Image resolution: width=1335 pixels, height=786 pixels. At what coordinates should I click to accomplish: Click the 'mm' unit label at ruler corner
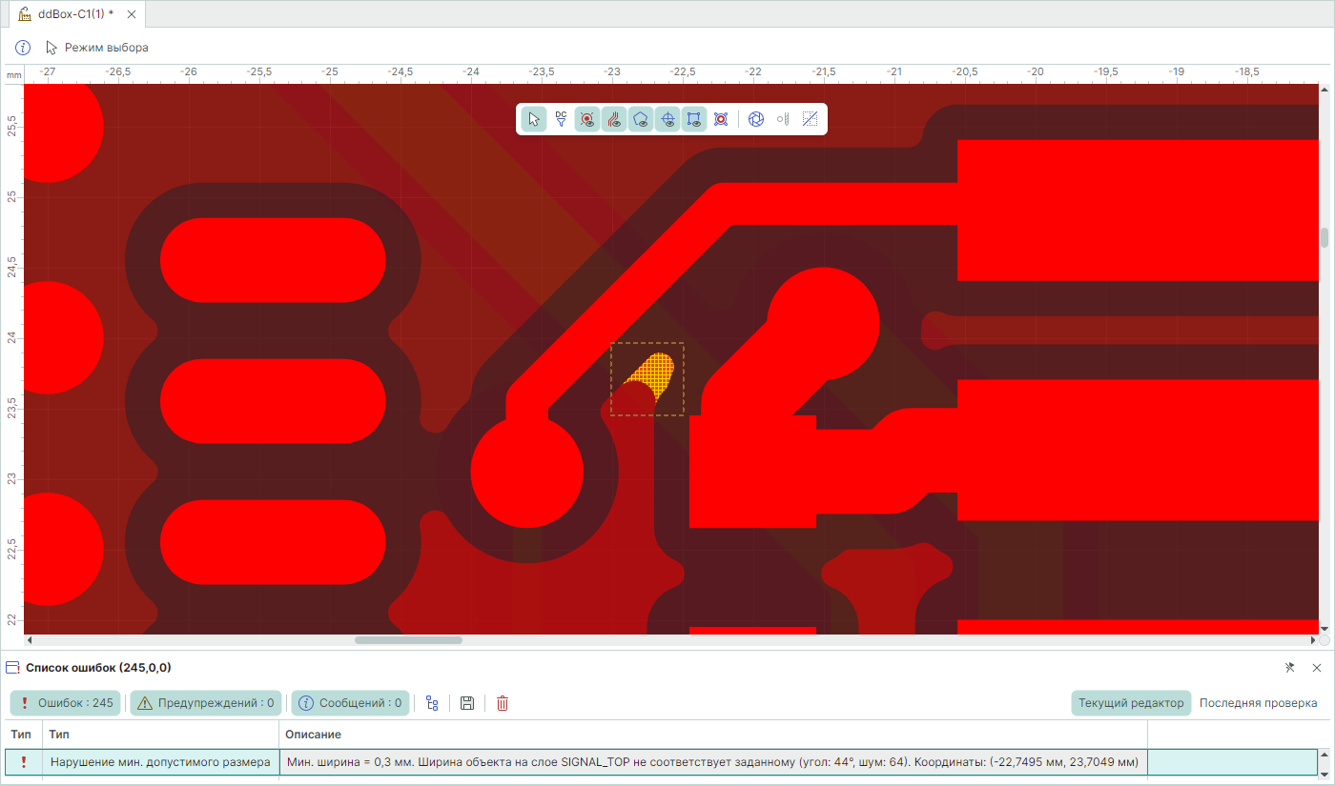pos(13,74)
